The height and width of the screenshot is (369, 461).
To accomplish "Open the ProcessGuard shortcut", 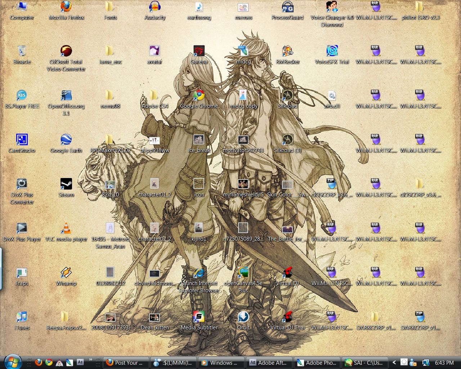I will 287,10.
